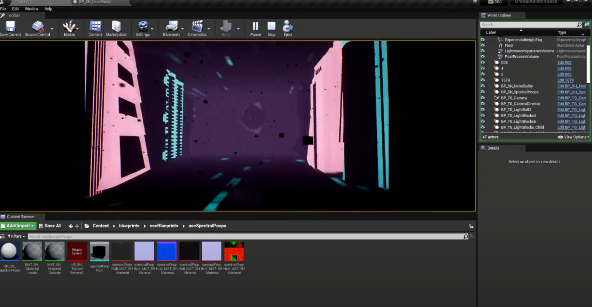Click the World Outliner search field
The image size is (592, 307).
pos(529,25)
